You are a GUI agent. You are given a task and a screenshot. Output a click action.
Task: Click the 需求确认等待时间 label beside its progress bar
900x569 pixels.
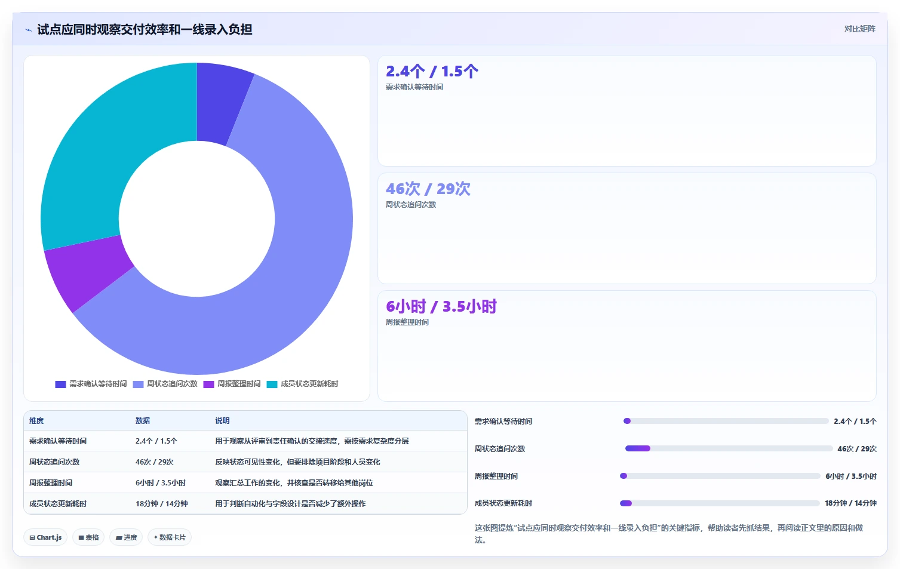click(x=503, y=422)
